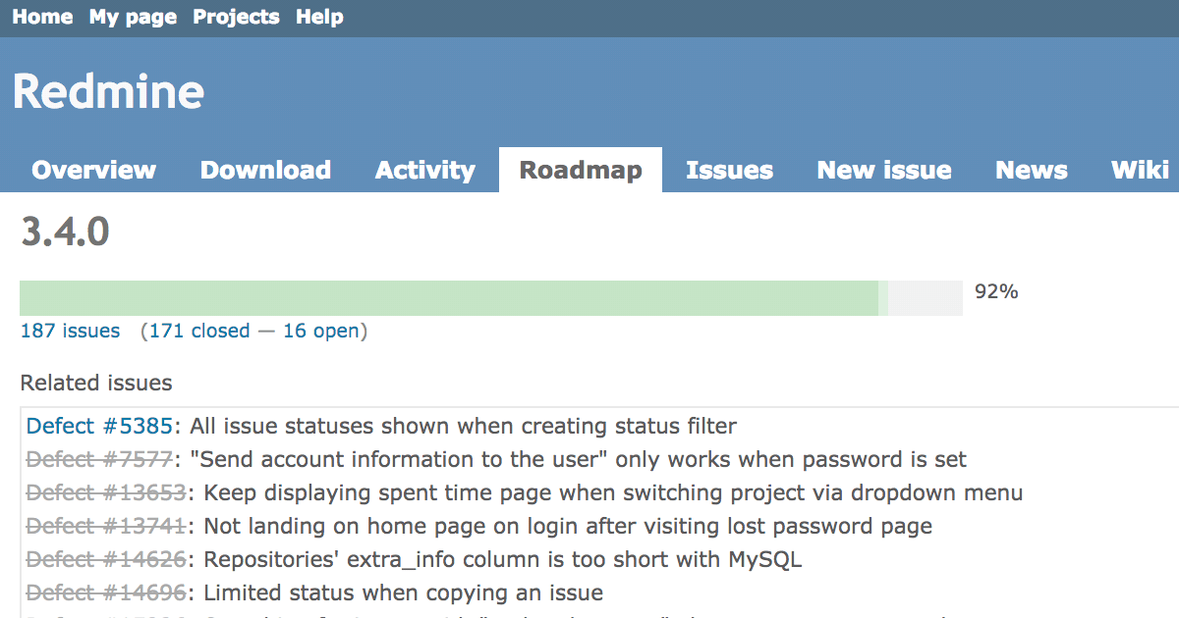1179x618 pixels.
Task: Go to Home in top menu
Action: point(42,18)
